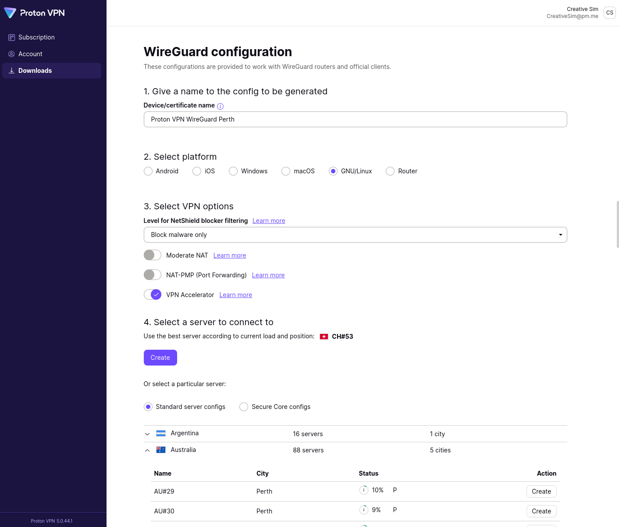Open the NetShield blocker level dropdown
This screenshot has height=527, width=619.
[355, 235]
